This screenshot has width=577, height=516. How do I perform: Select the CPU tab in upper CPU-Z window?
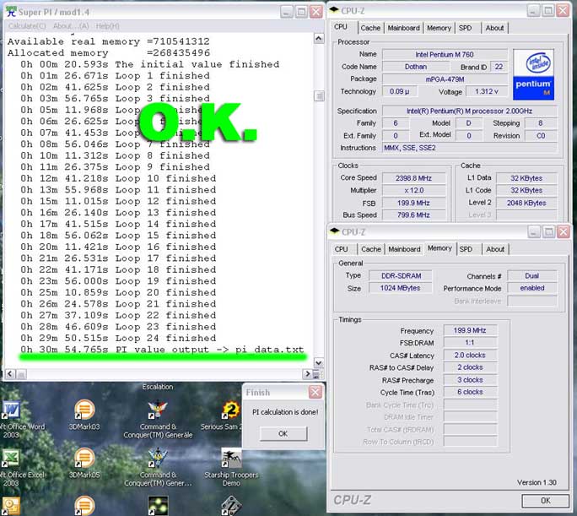341,27
